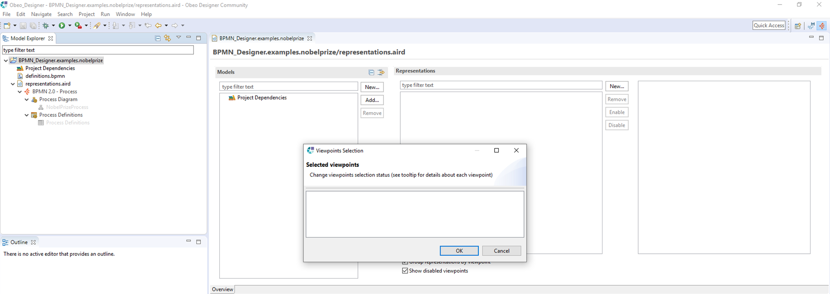Viewport: 830px width, 294px height.
Task: Collapse all in the Models section header
Action: point(371,73)
